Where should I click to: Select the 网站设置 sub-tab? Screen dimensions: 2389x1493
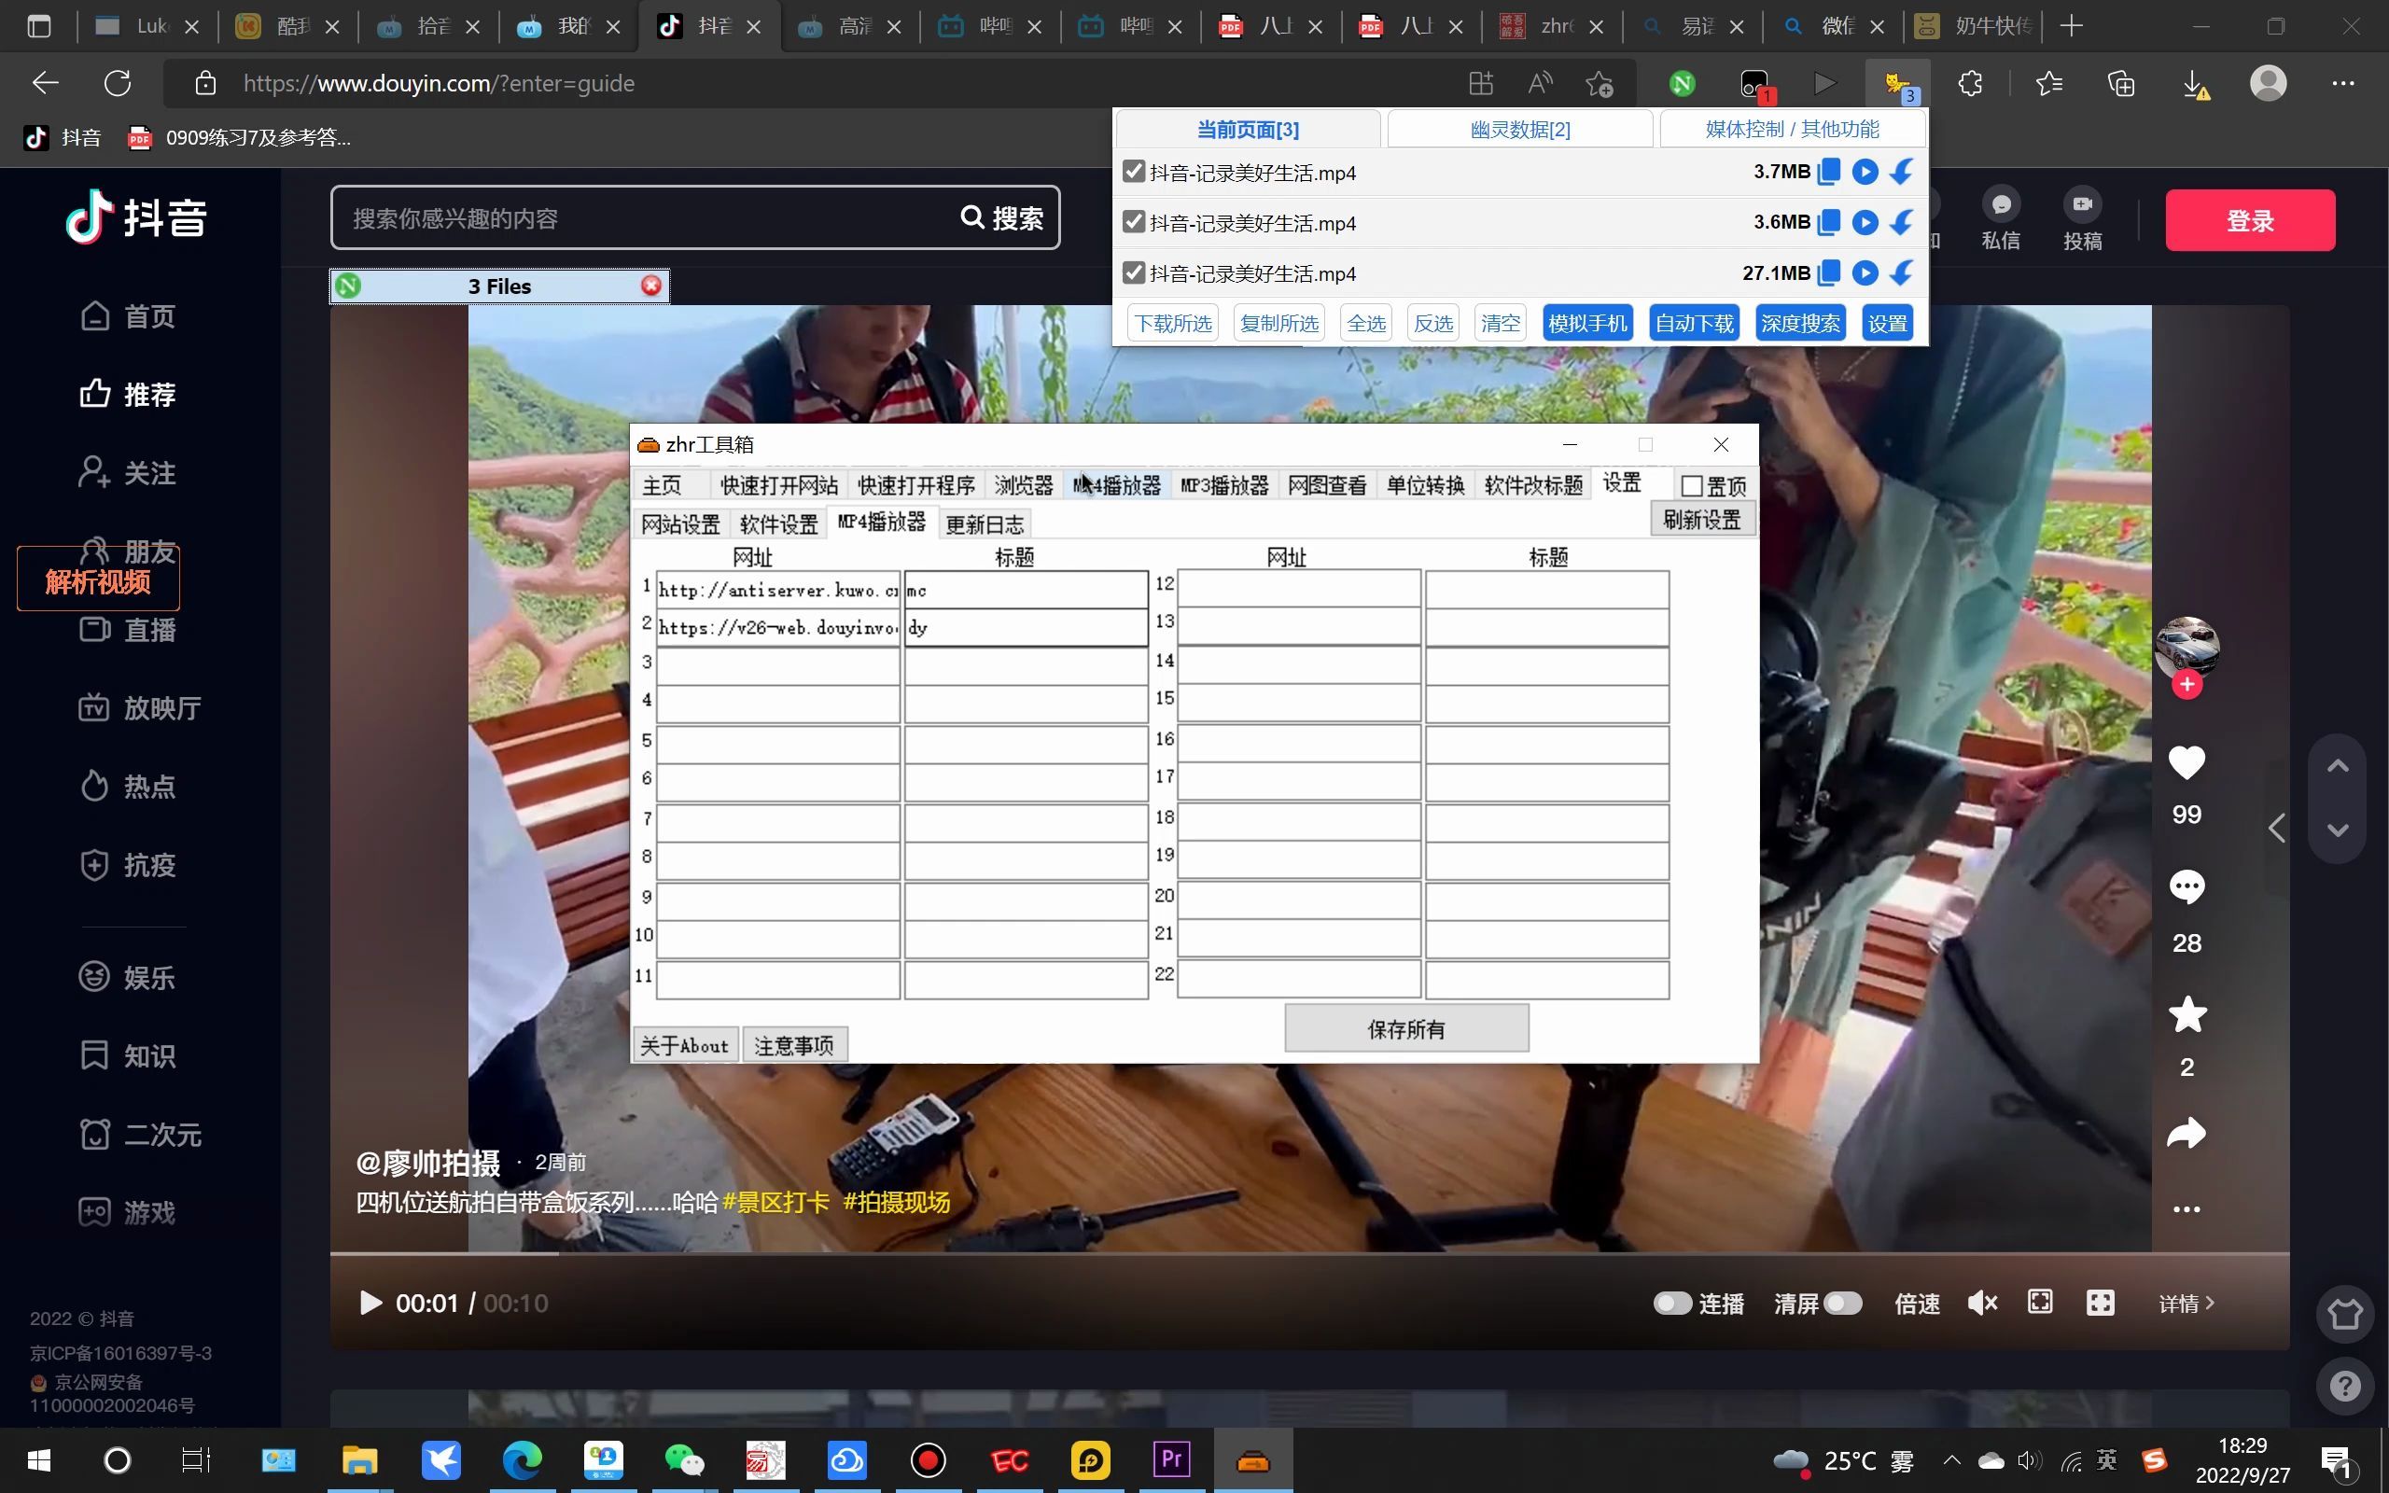[x=680, y=523]
